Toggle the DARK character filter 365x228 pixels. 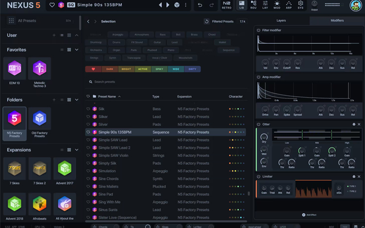point(109,69)
